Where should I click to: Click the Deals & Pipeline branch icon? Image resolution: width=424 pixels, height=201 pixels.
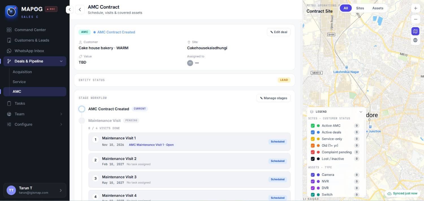click(x=9, y=61)
